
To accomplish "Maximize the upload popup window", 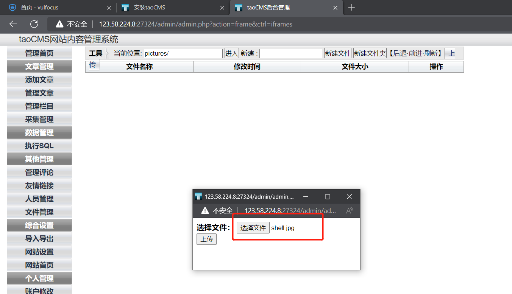I will point(328,196).
